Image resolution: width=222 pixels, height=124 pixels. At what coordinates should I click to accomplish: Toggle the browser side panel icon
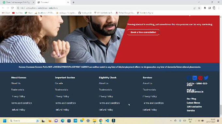click(209, 8)
